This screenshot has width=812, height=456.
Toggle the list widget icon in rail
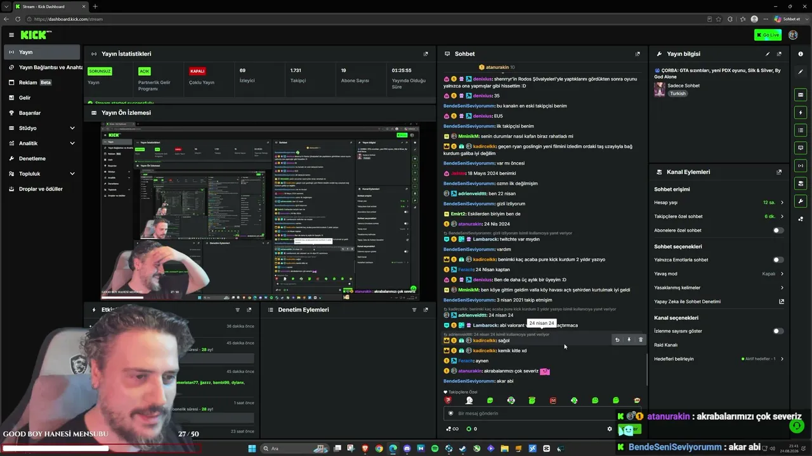tap(801, 130)
